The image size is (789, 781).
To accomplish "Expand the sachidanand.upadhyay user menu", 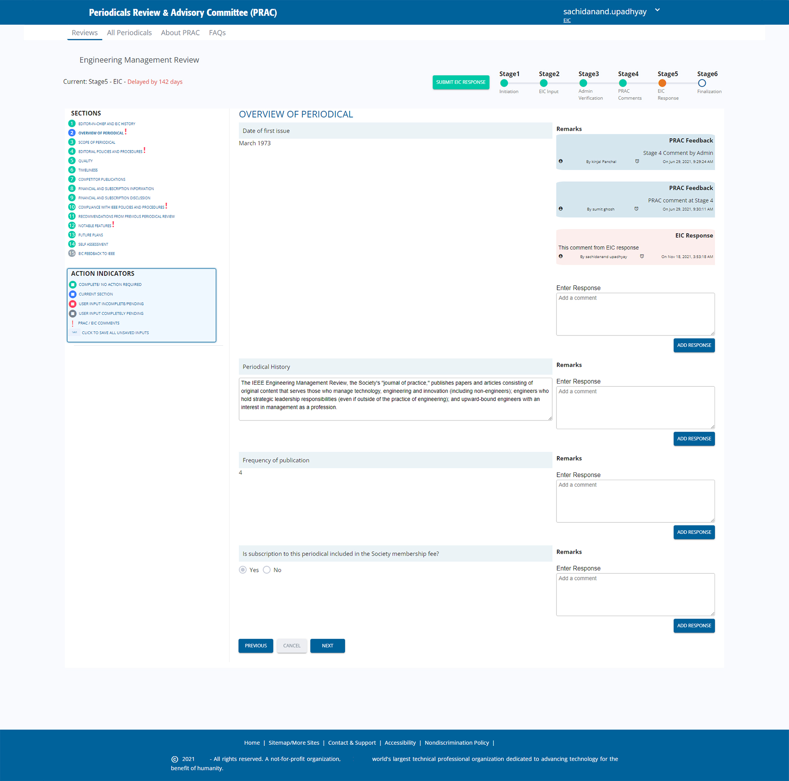I will click(657, 10).
